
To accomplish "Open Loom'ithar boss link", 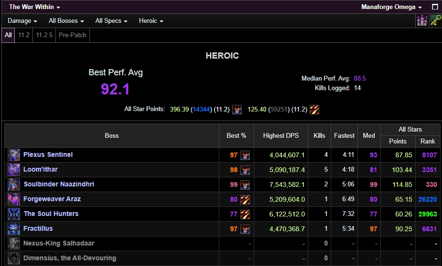I will 40,169.
